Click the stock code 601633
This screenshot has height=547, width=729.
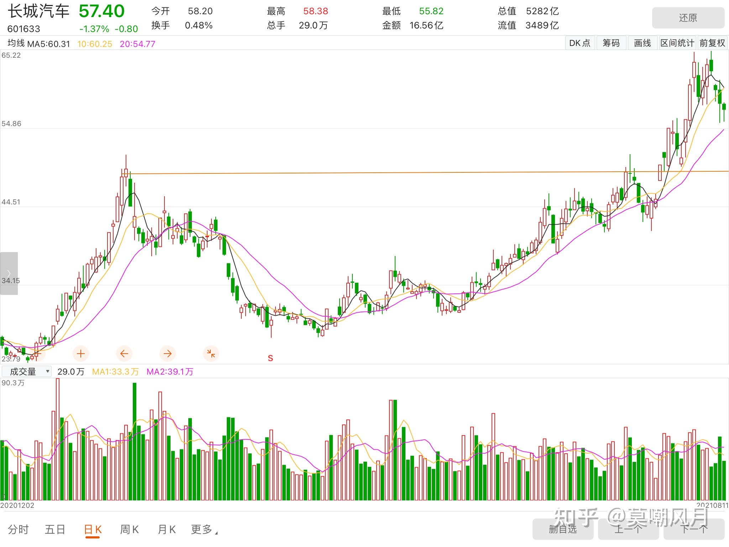pos(23,29)
